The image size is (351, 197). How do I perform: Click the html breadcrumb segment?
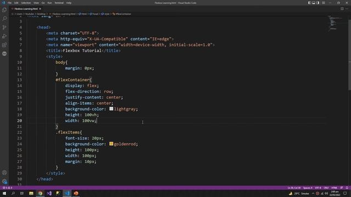point(83,14)
